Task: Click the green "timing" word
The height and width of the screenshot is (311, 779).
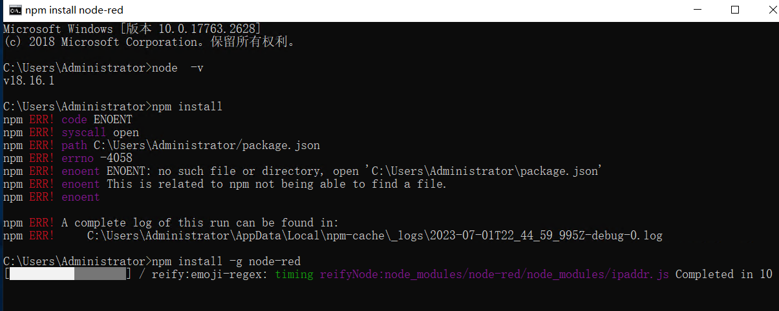Action: [x=294, y=274]
